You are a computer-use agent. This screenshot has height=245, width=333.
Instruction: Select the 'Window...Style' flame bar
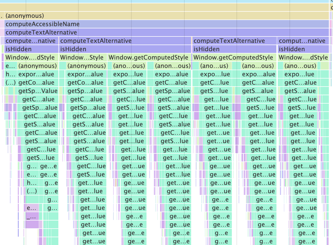coord(83,57)
